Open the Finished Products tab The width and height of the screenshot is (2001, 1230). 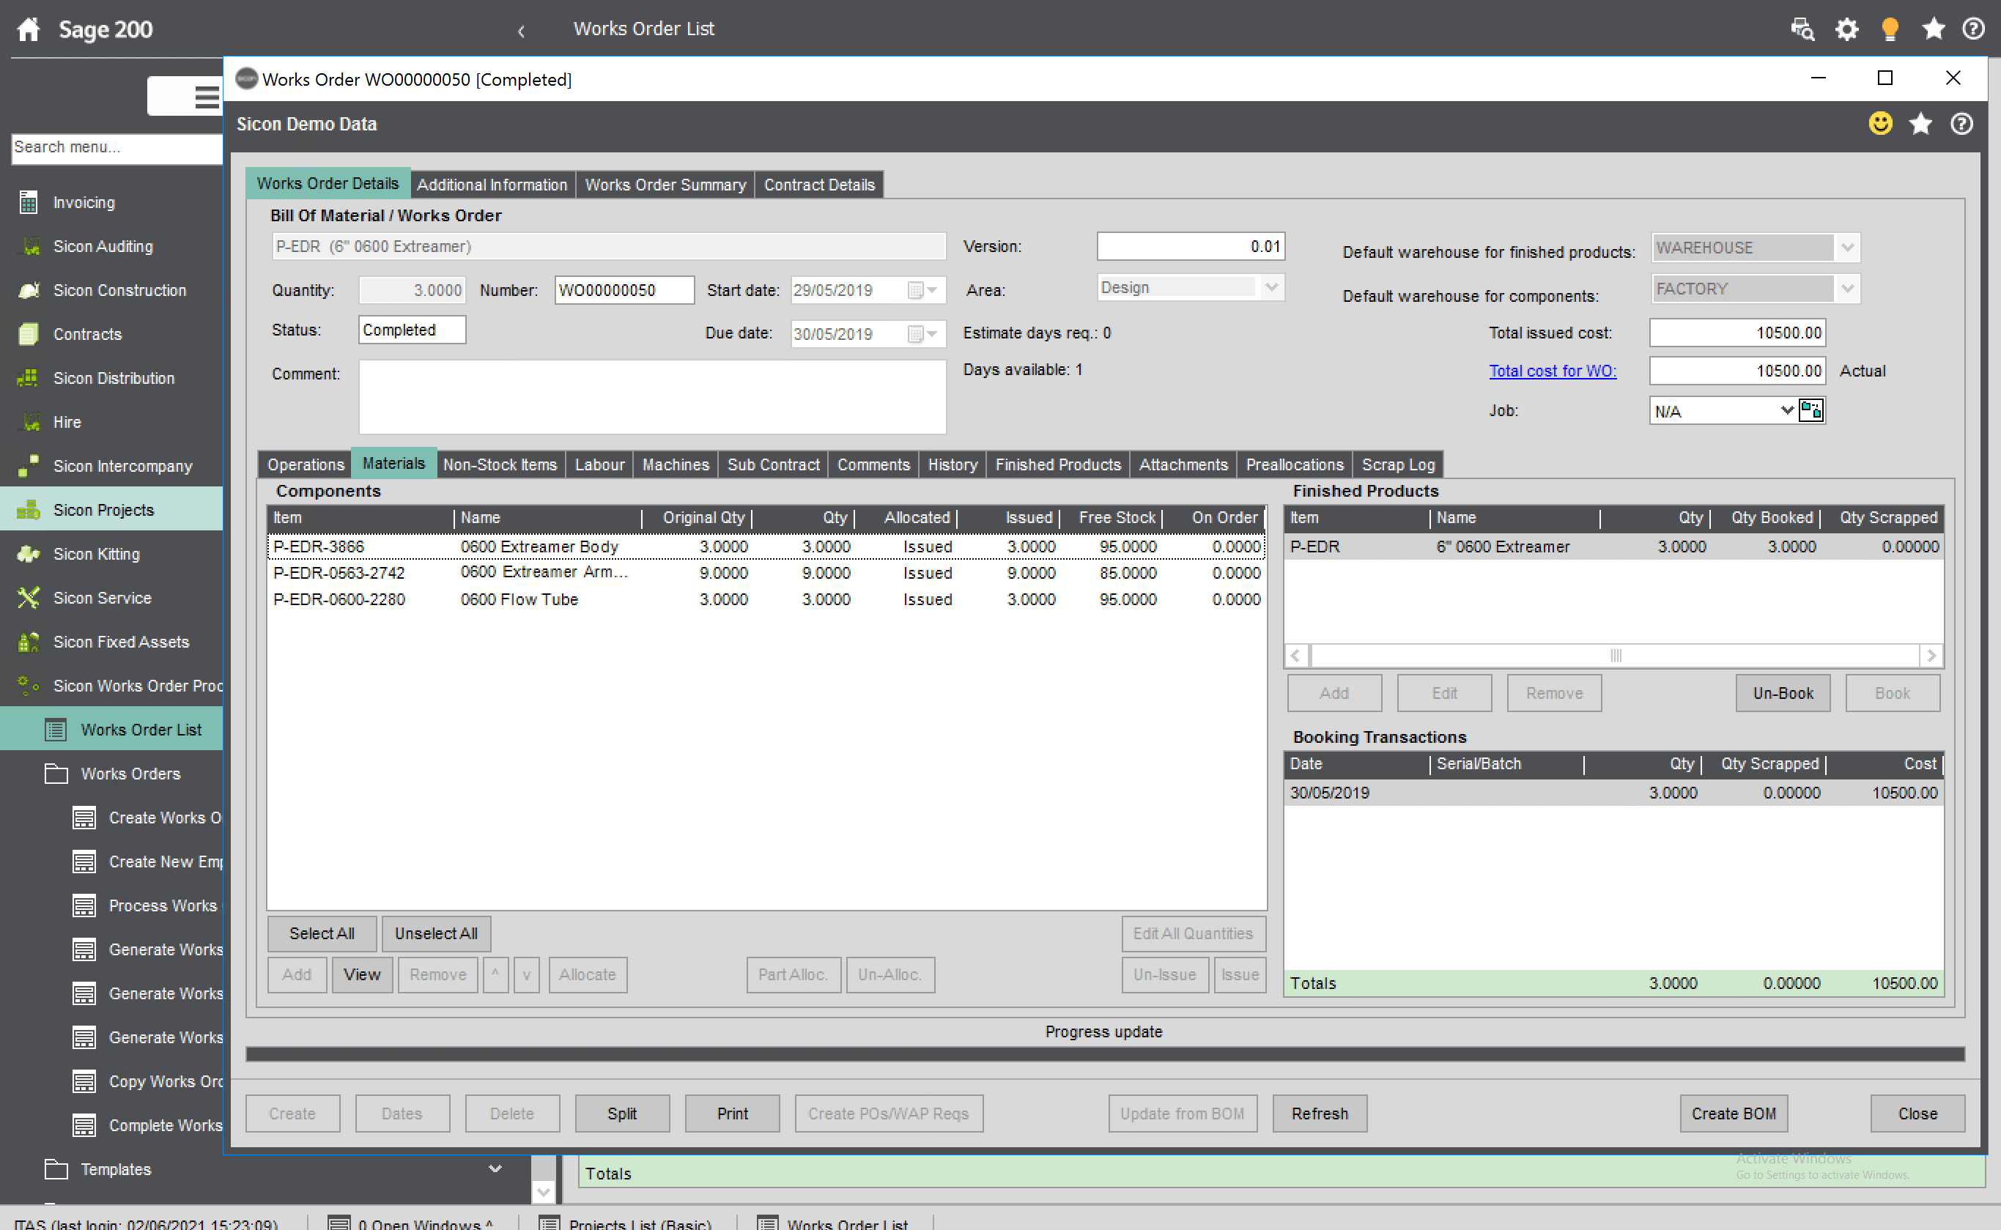(x=1057, y=464)
